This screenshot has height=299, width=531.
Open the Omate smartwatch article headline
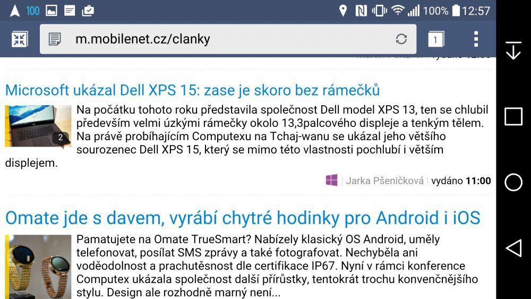point(243,218)
